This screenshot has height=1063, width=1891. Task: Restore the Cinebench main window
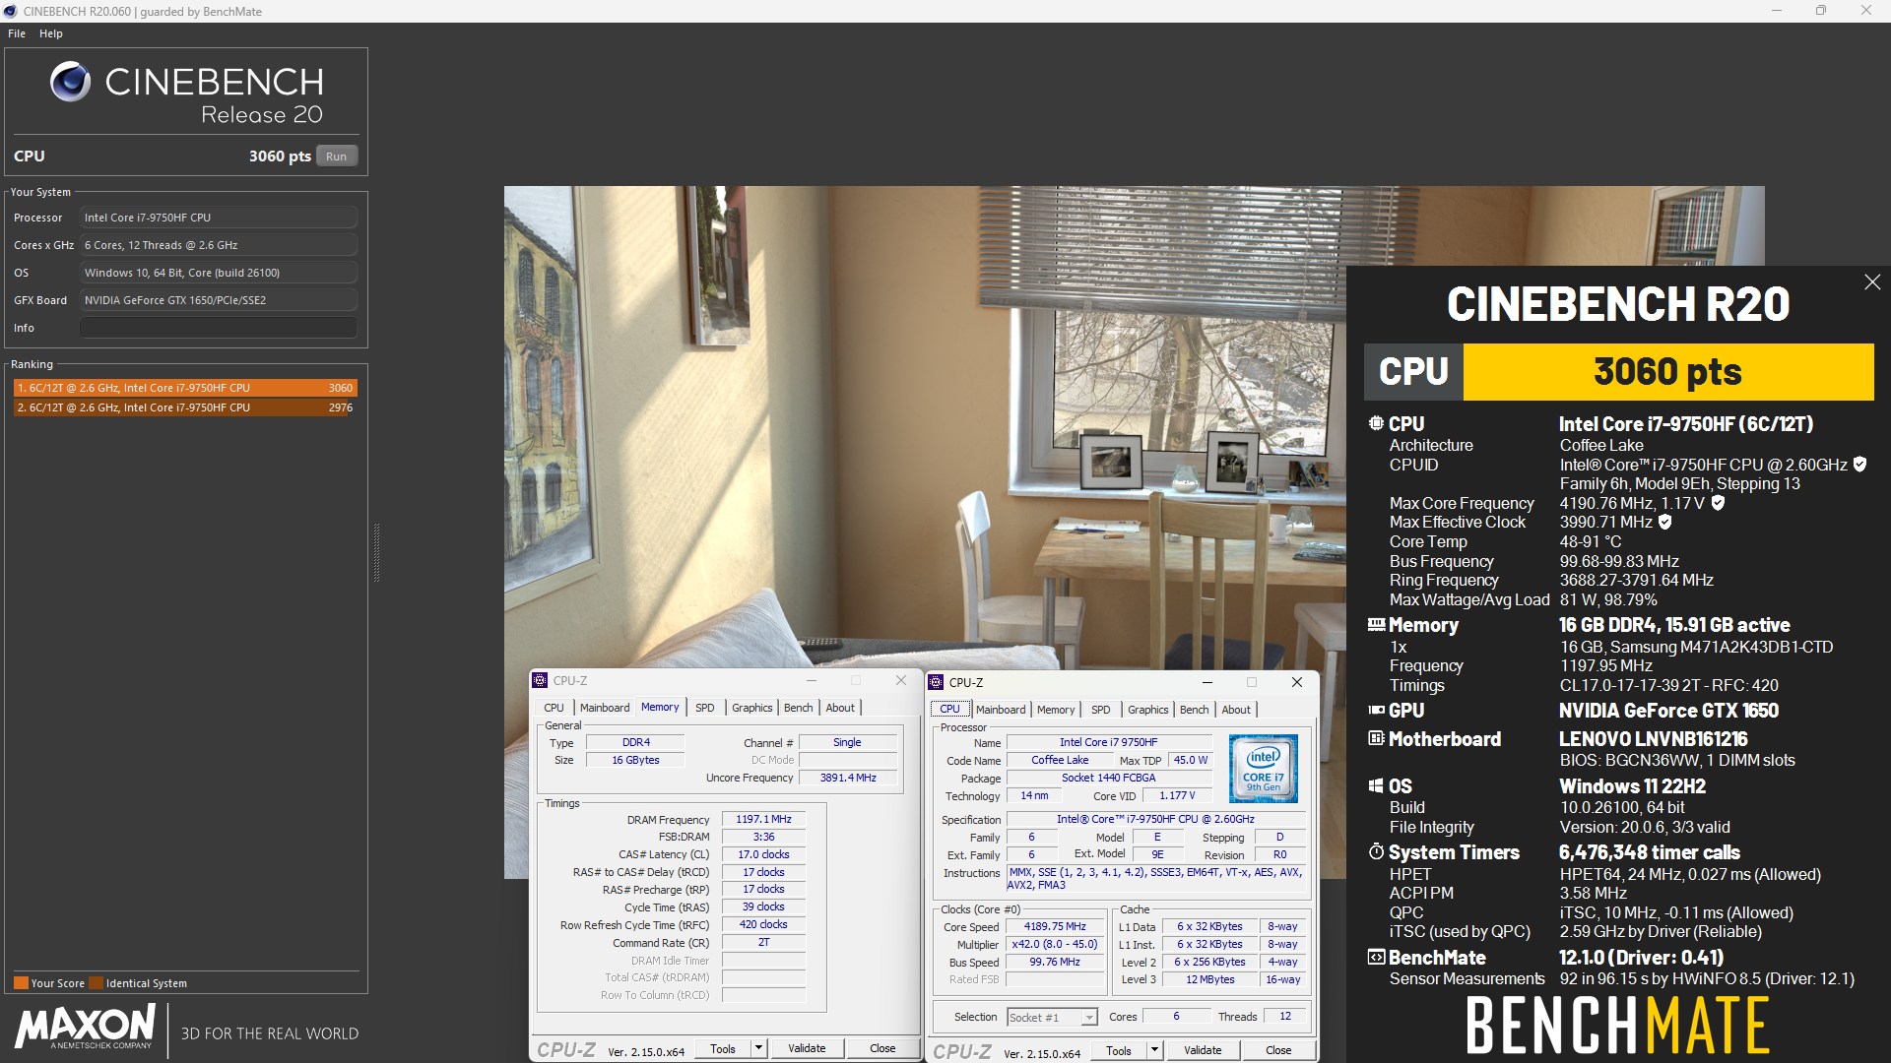tap(1821, 11)
